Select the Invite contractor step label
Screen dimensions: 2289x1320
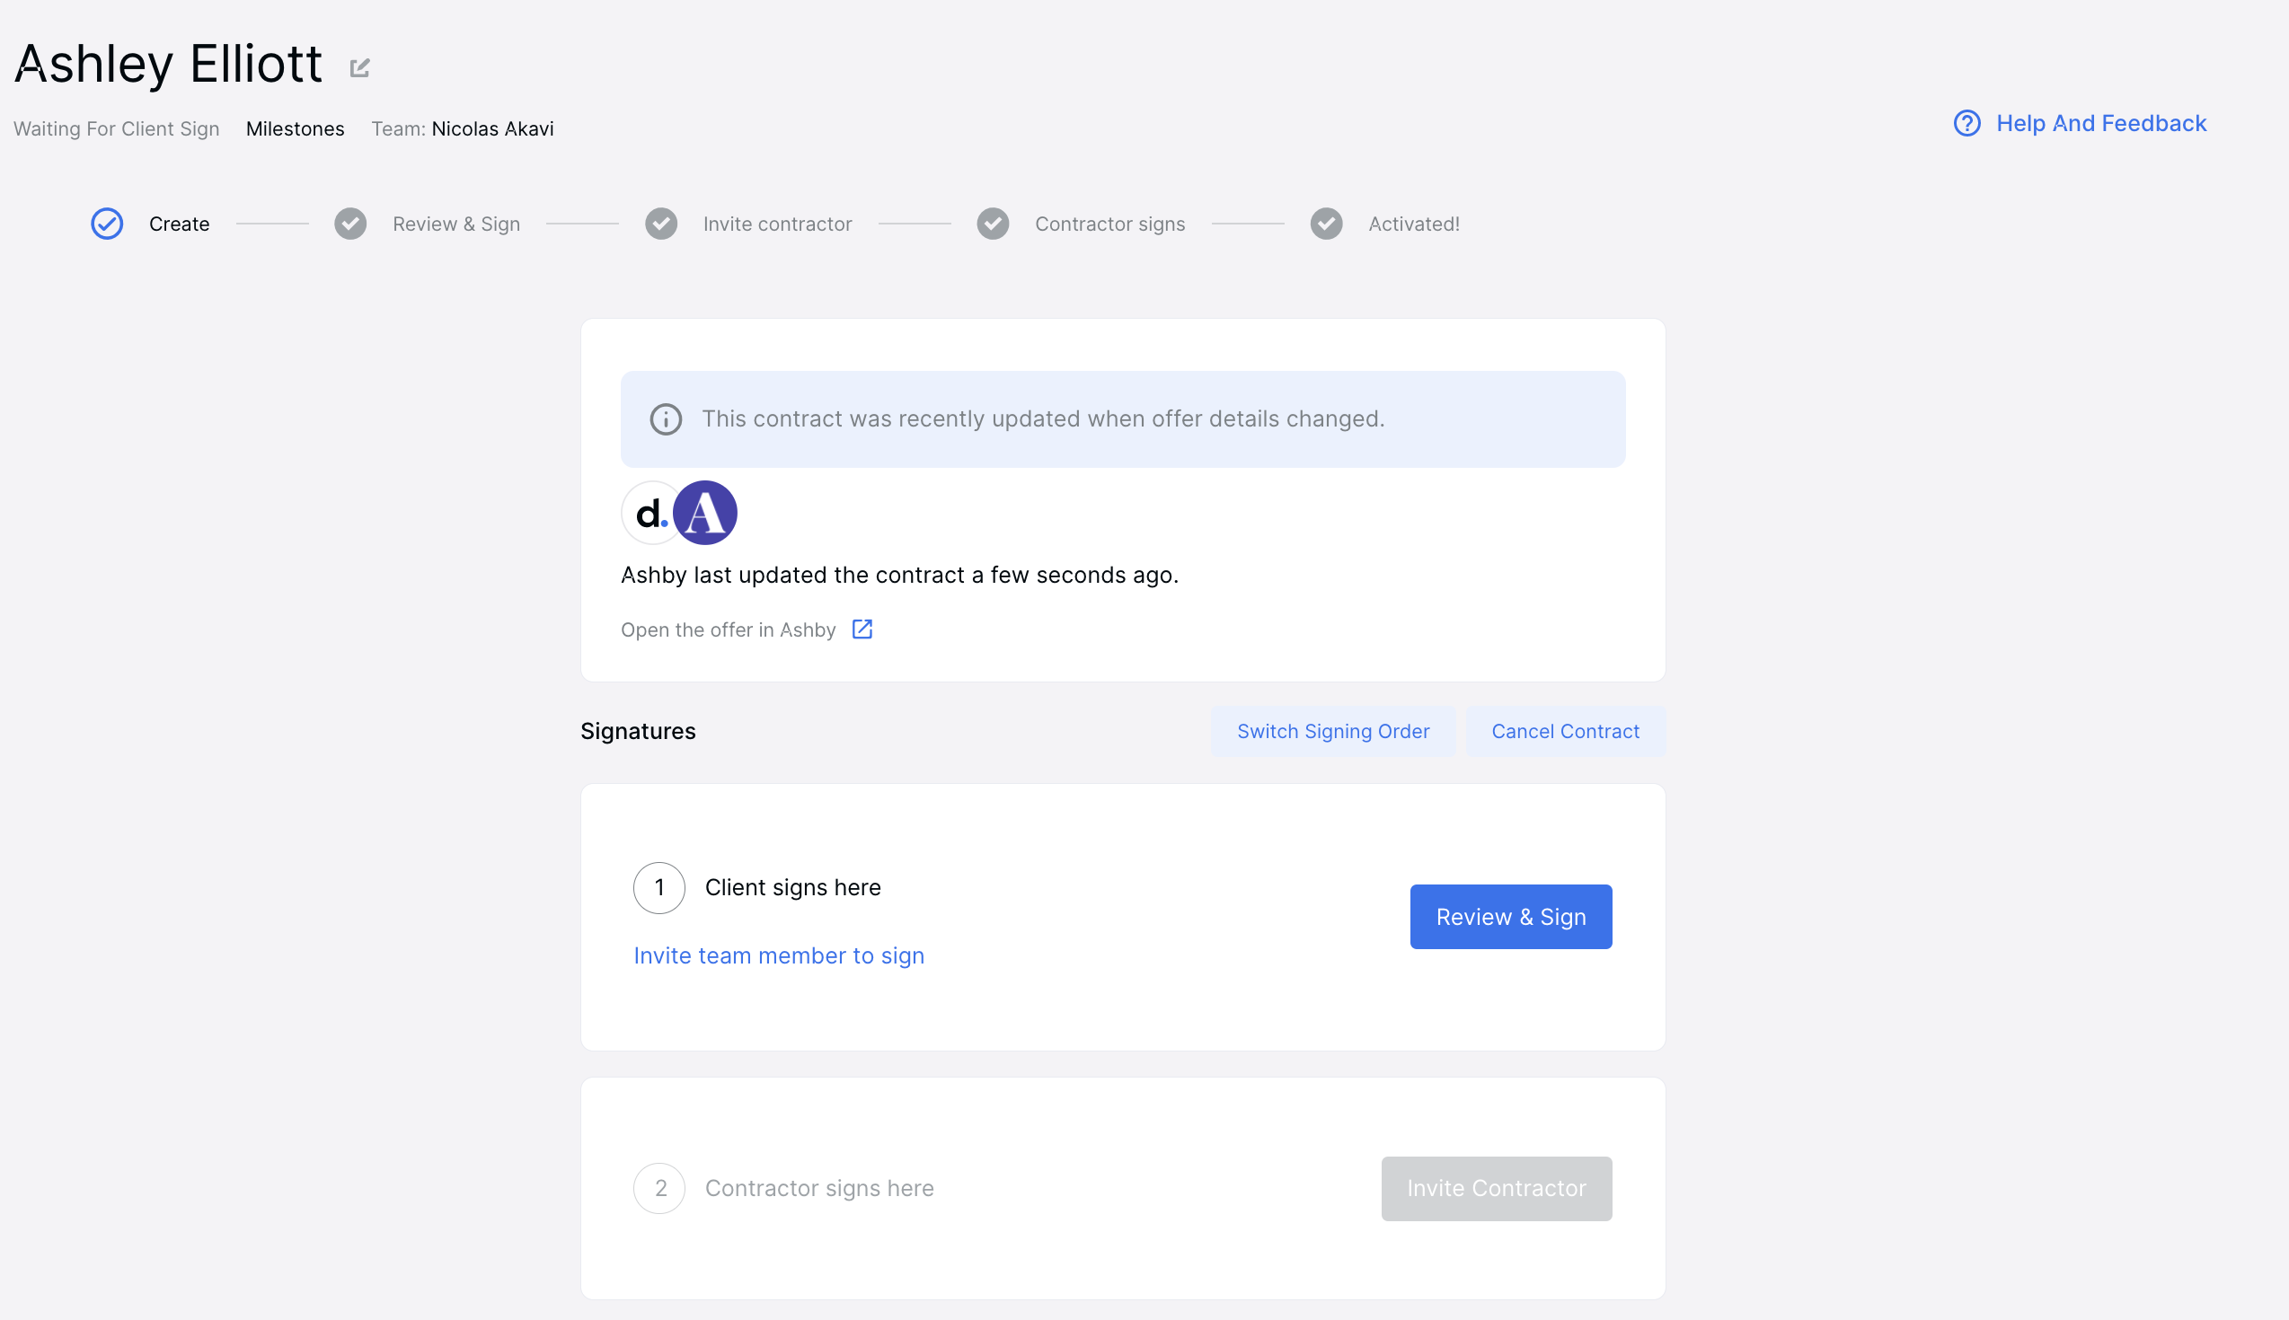pos(777,224)
